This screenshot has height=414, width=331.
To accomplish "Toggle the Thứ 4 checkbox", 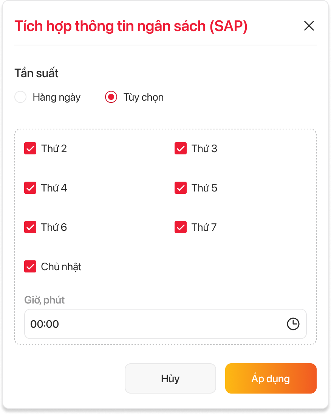I will click(30, 188).
